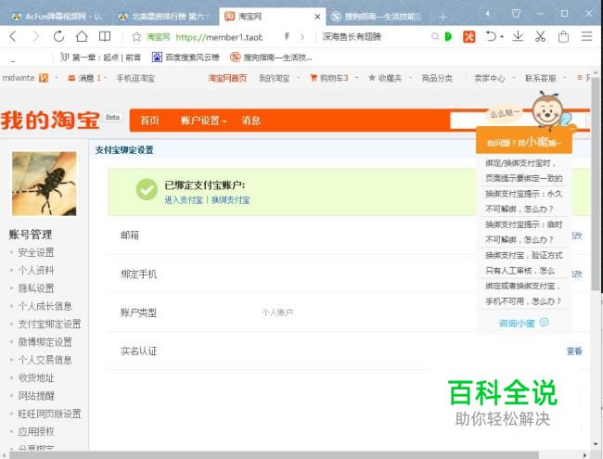Click the 进入支付宝 link
Screen dimensions: 603x459
coord(184,199)
